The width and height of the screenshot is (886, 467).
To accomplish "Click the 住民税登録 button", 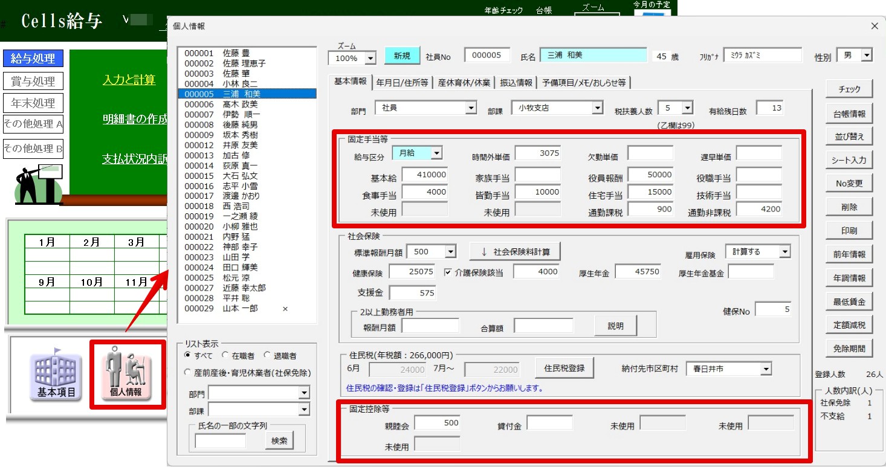I will 564,367.
